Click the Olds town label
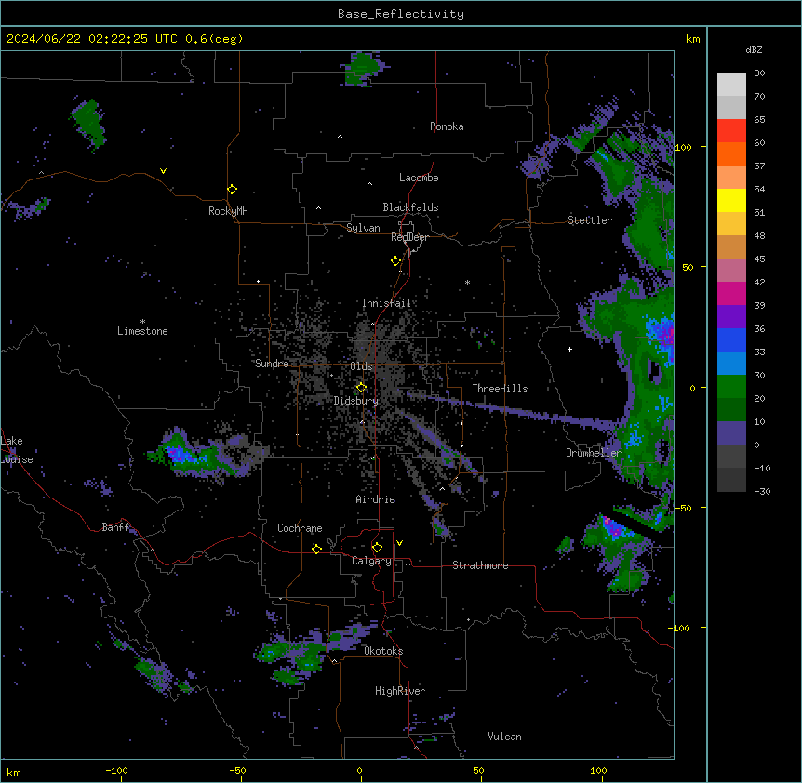Screen dimensions: 802x783 361,366
